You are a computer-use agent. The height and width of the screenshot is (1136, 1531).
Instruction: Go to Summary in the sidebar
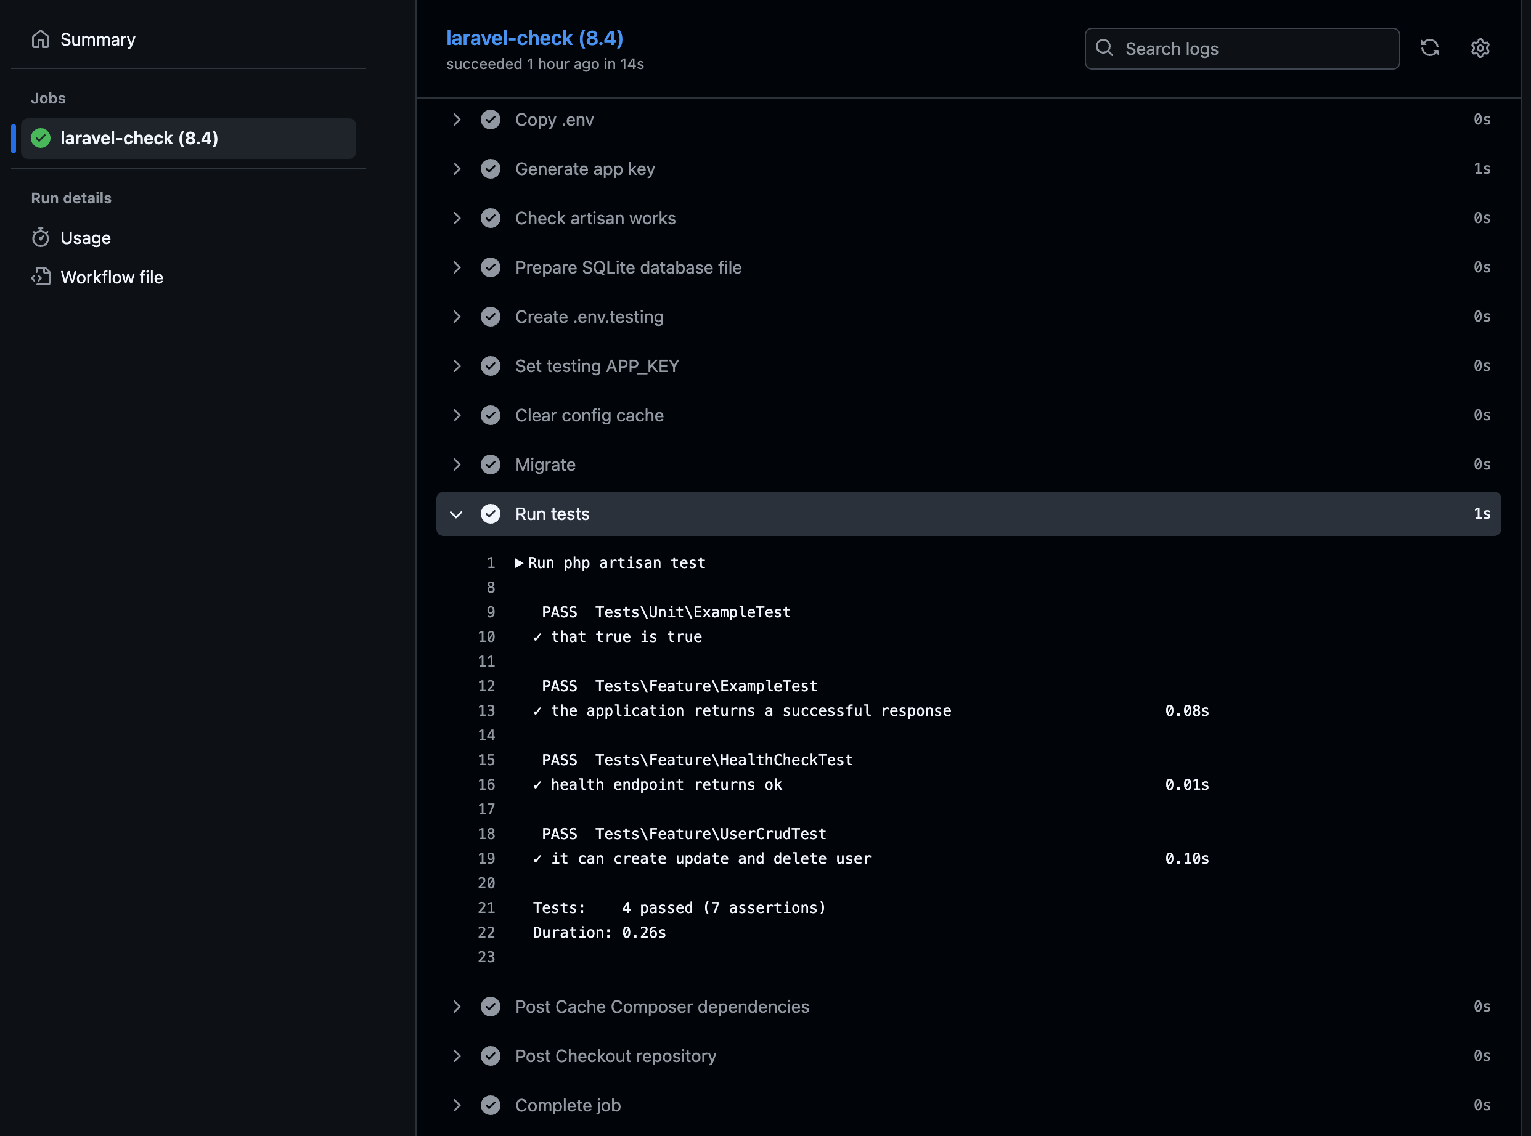click(97, 39)
